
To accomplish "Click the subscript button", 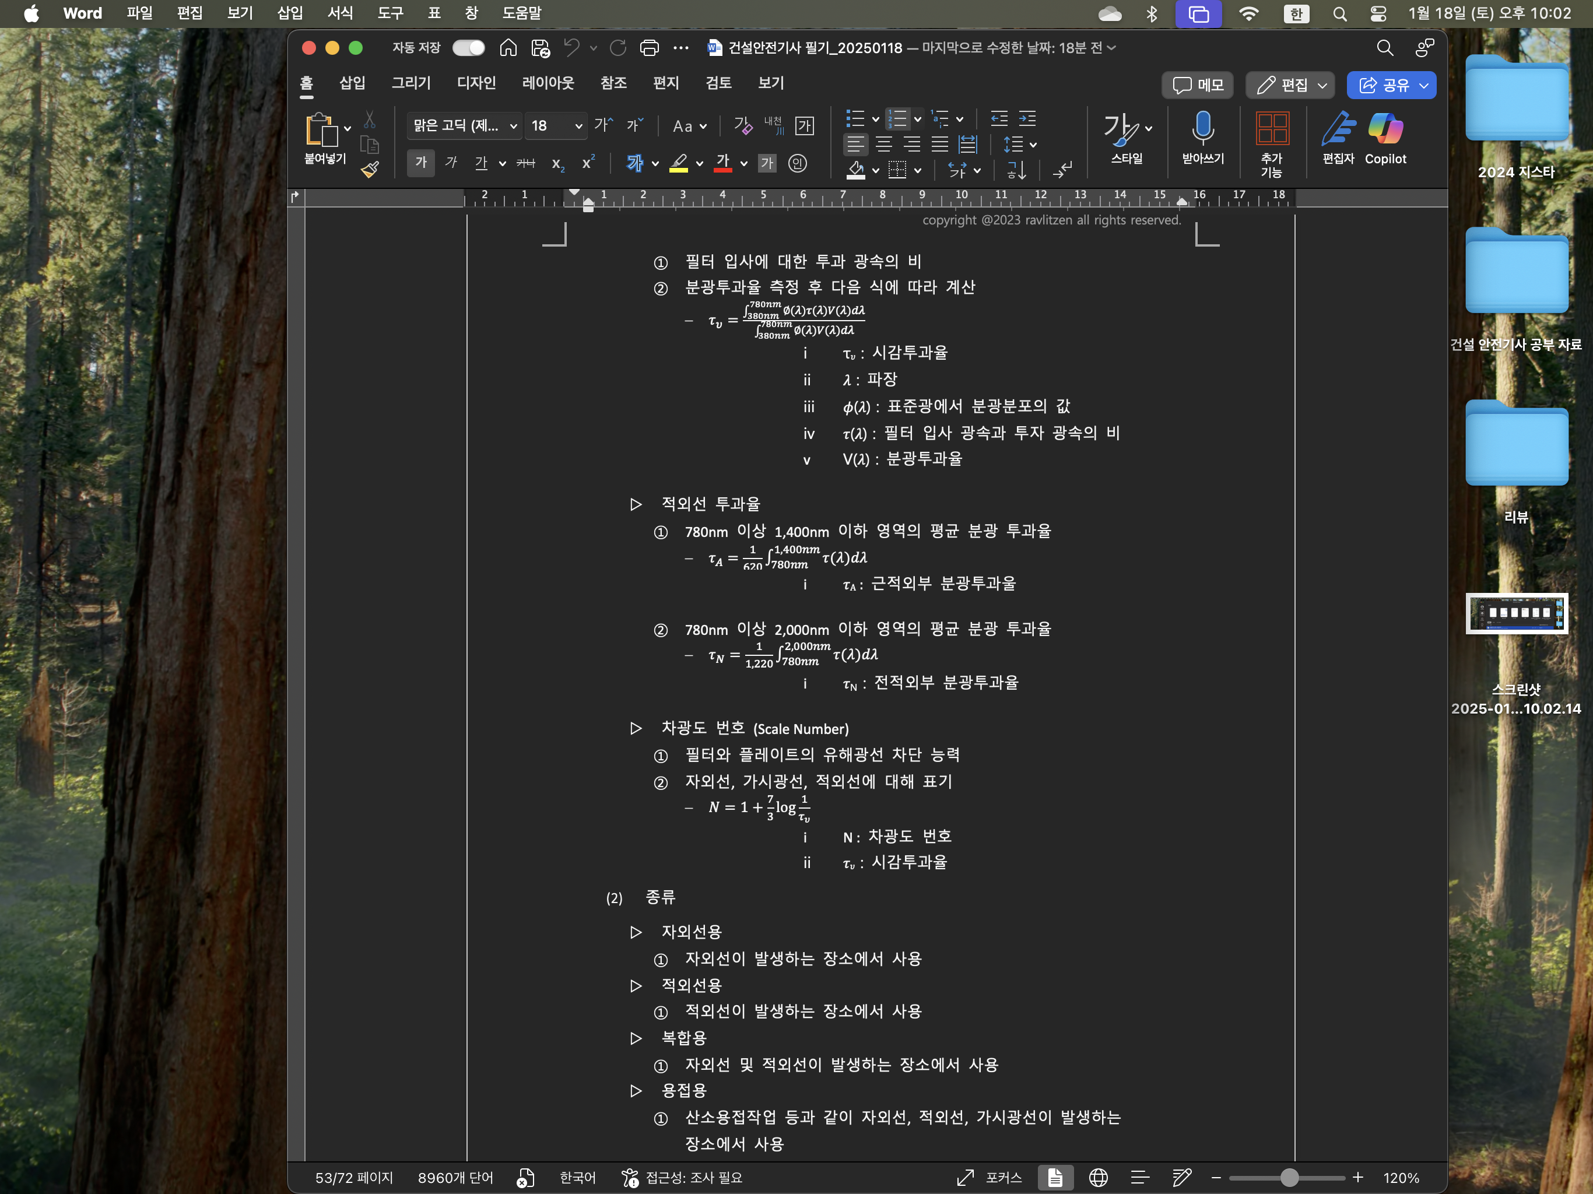I will tap(557, 164).
